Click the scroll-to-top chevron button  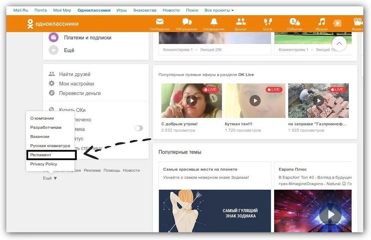pyautogui.click(x=339, y=44)
